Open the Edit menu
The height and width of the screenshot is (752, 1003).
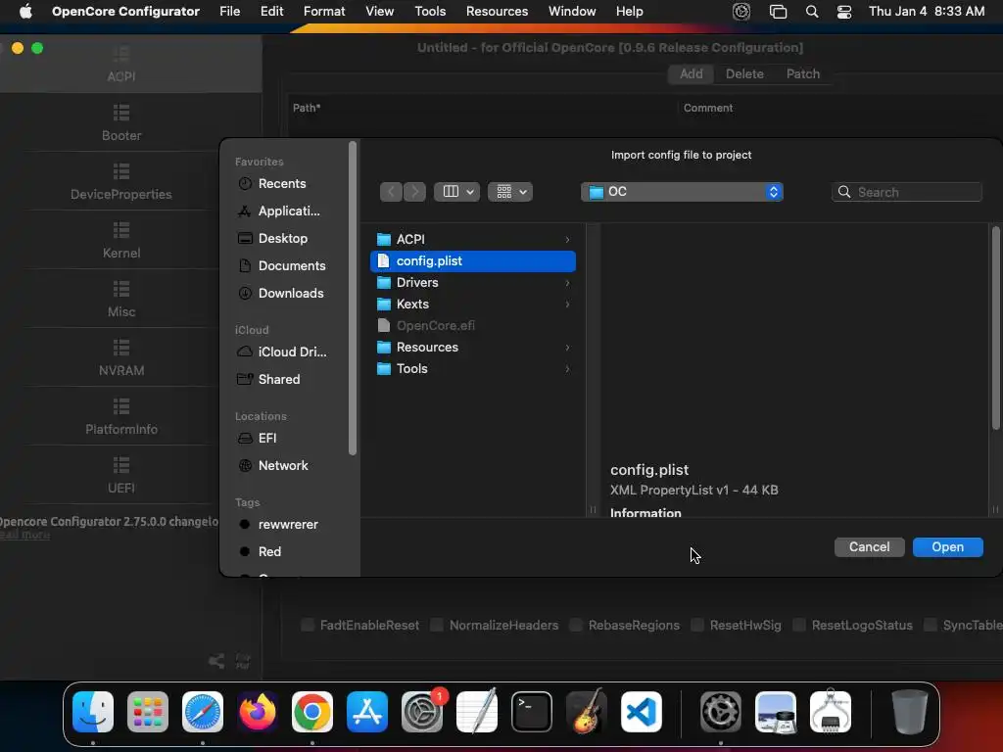pos(272,12)
